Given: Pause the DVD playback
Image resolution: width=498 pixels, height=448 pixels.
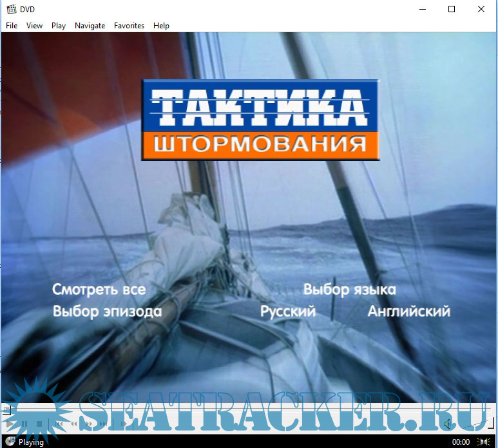Looking at the screenshot, I should pyautogui.click(x=24, y=424).
